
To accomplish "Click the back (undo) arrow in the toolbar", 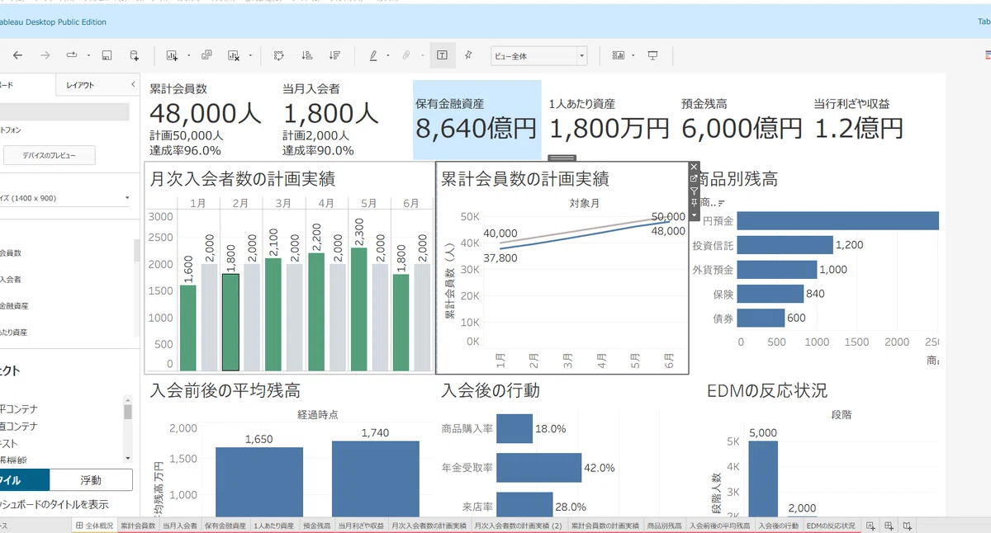I will click(x=18, y=55).
